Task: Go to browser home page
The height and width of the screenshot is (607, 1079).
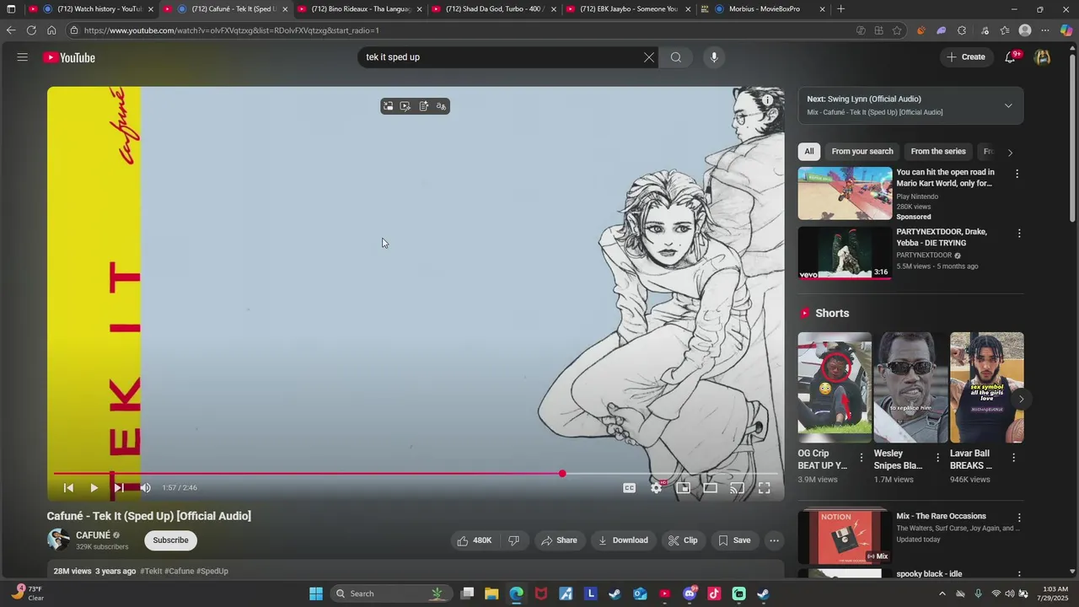Action: [51, 30]
